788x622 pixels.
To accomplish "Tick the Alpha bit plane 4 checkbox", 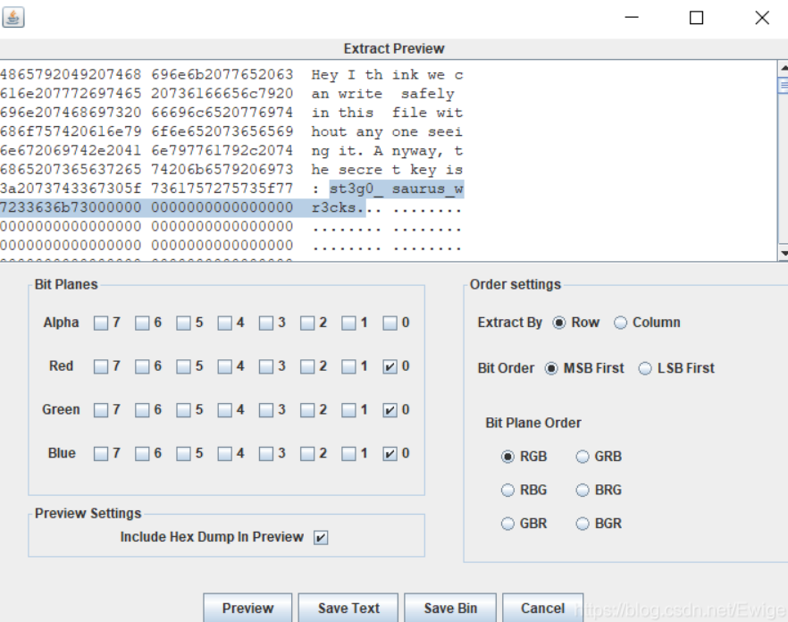I will click(224, 323).
